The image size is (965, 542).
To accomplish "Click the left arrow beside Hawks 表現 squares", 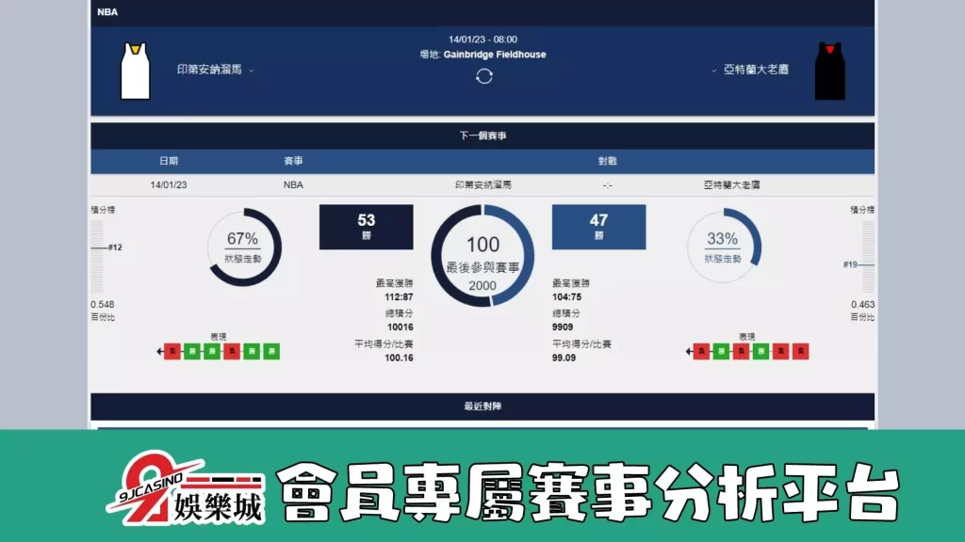I will coord(687,353).
